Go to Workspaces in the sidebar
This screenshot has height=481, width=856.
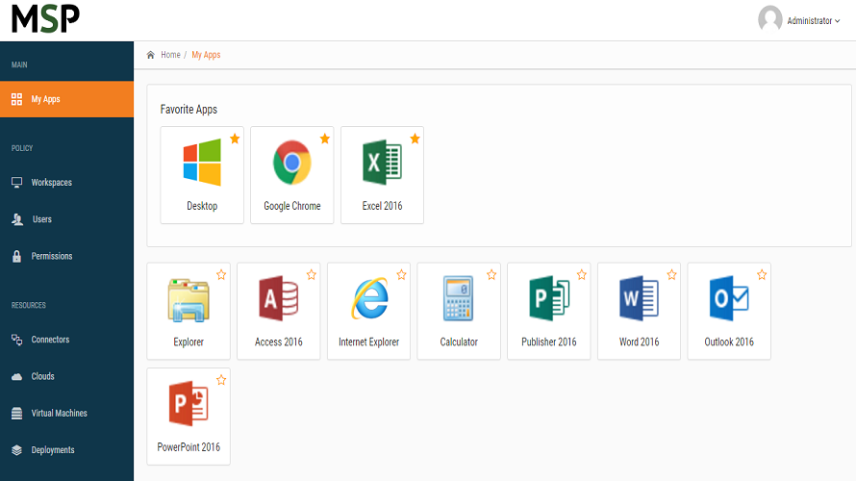(x=66, y=183)
